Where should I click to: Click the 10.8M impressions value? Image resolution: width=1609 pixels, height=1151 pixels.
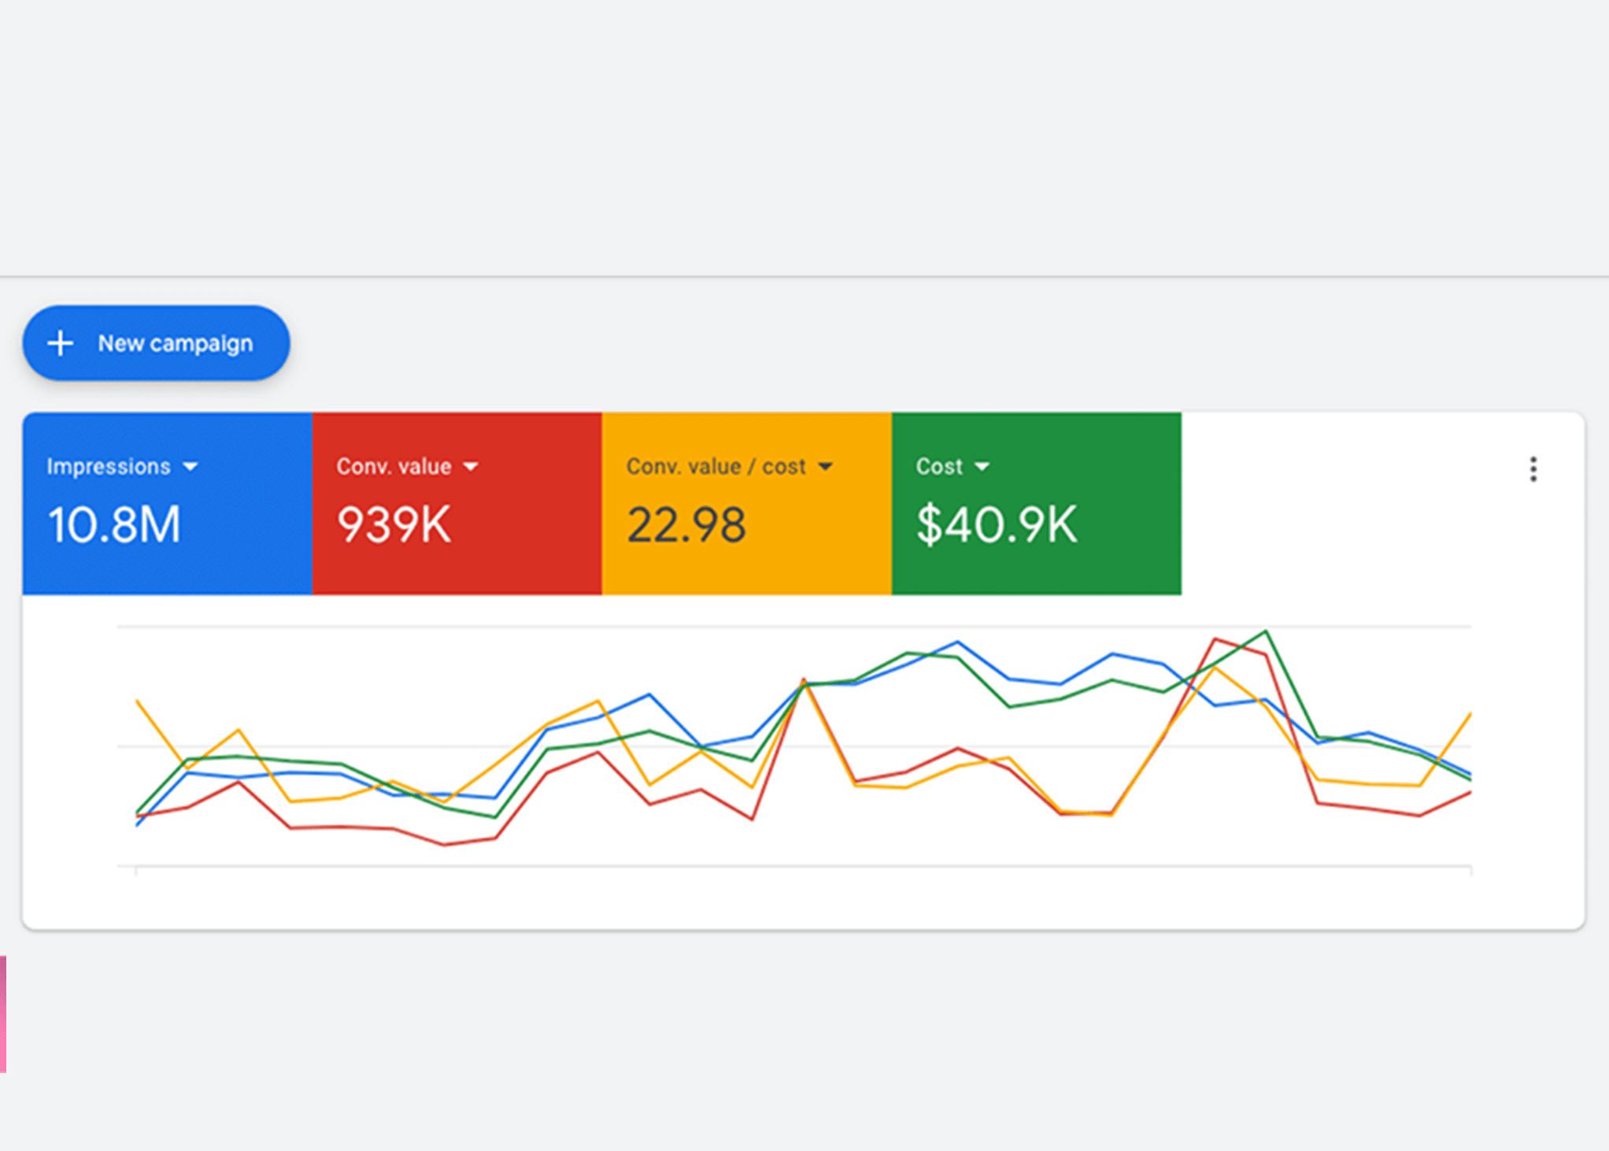pyautogui.click(x=115, y=525)
